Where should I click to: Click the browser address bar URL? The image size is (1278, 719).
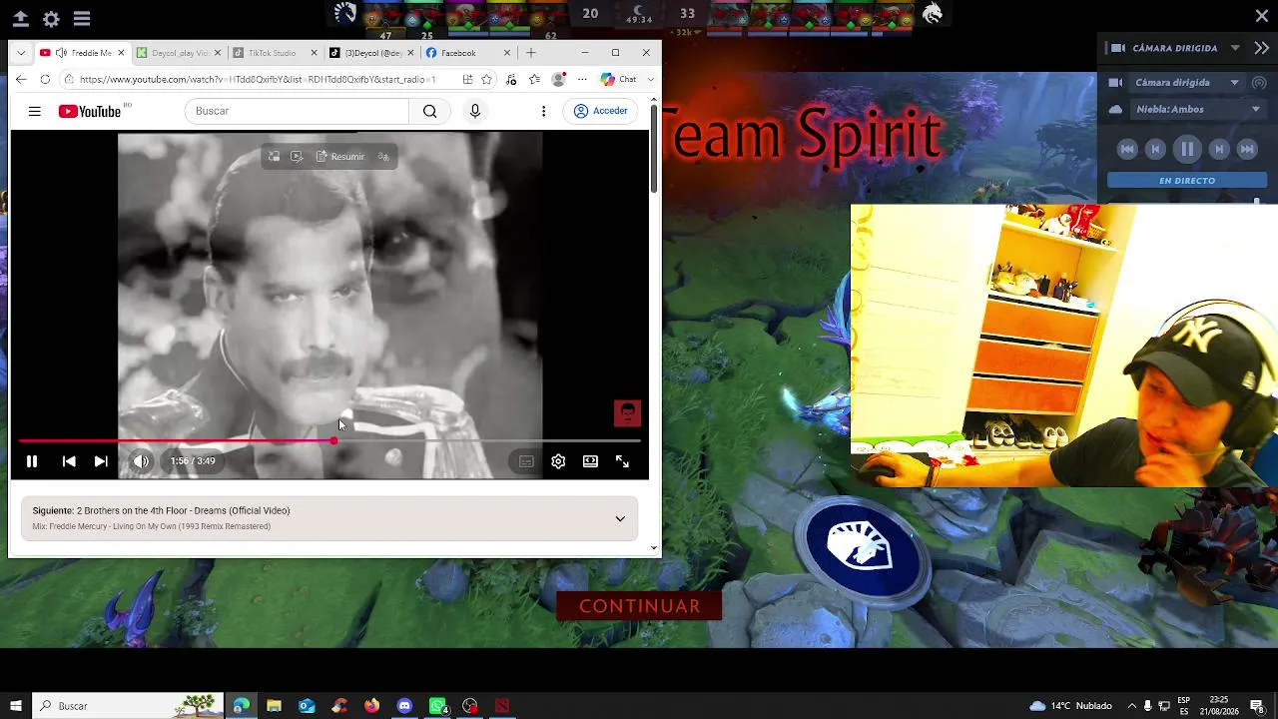[x=258, y=80]
